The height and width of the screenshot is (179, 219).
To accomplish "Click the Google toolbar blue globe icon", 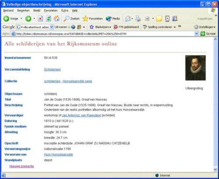I will 73,27.
